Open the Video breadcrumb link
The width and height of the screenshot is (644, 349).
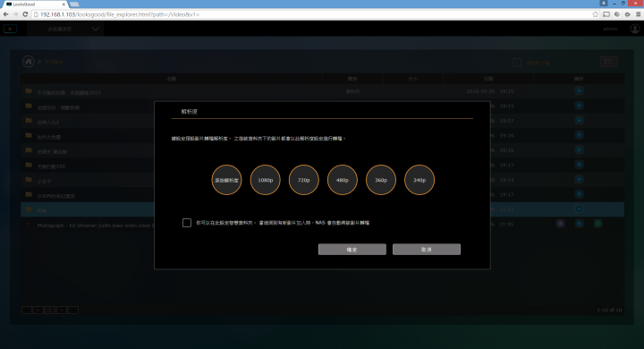54,62
